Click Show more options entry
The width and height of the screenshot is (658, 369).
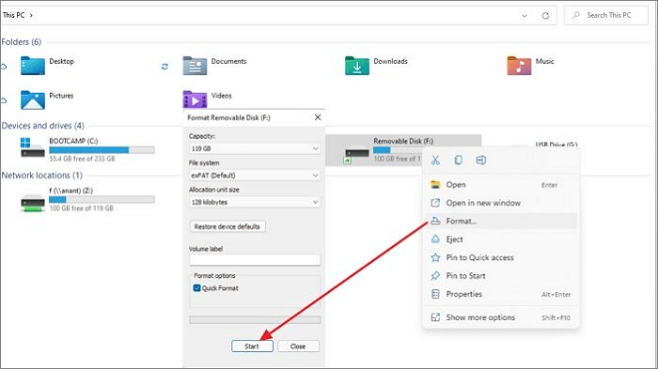click(x=501, y=317)
